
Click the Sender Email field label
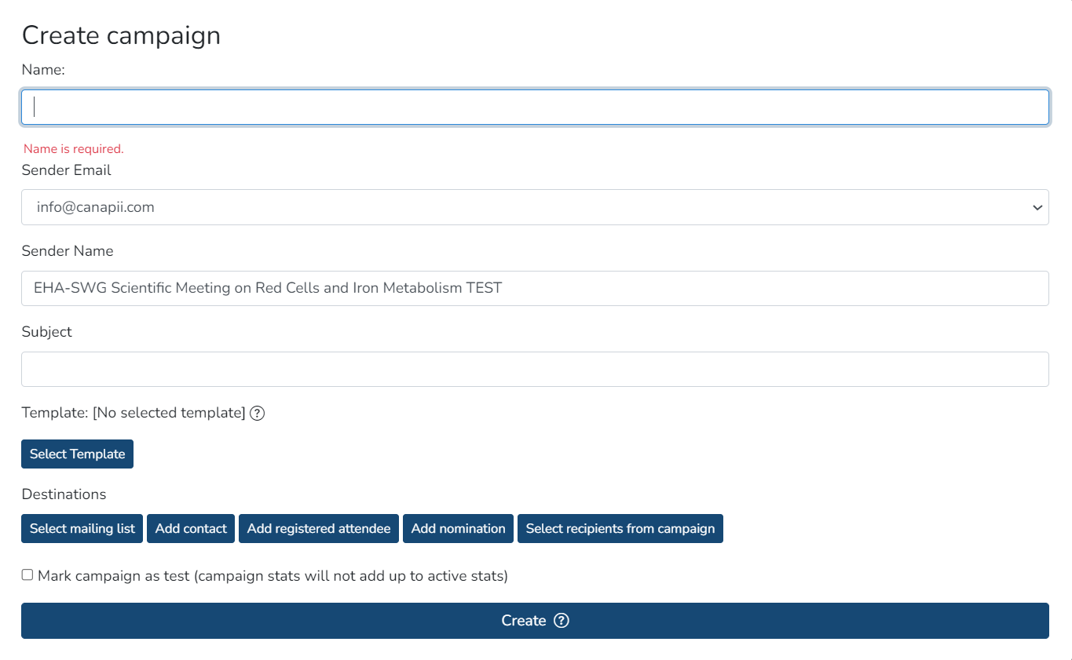tap(66, 170)
